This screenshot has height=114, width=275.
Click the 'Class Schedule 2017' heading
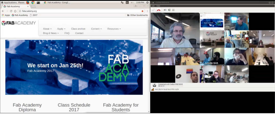point(74,107)
